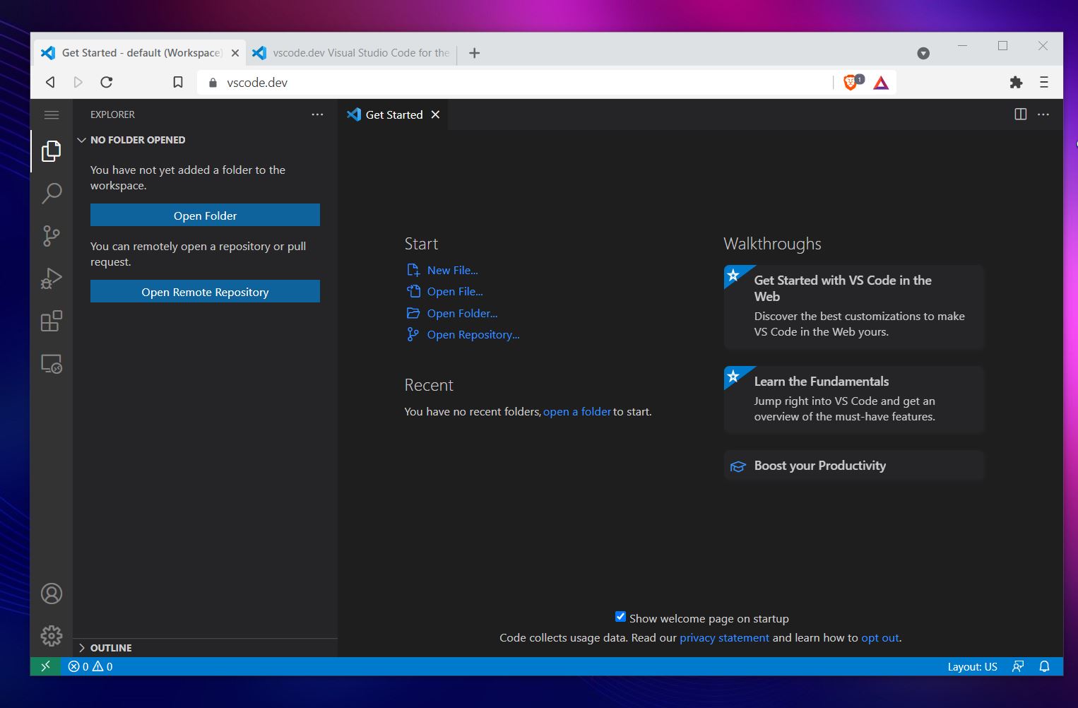Click the vscode.dev address bar
1078x708 pixels.
click(516, 83)
